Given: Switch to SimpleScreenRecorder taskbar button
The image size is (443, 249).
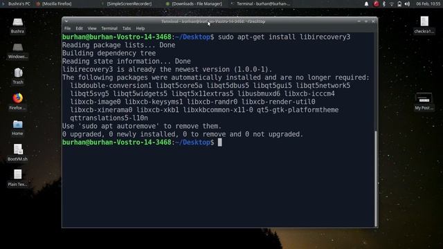Looking at the screenshot, I should (127, 3).
